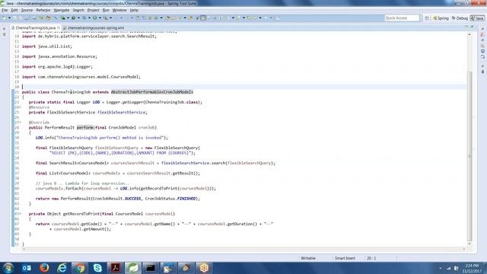Open Internet Explorer from the taskbar
This screenshot has height=274, width=487.
point(62,268)
